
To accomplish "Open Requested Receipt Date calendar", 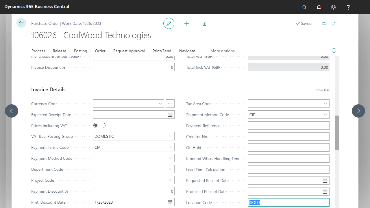I will click(x=325, y=181).
